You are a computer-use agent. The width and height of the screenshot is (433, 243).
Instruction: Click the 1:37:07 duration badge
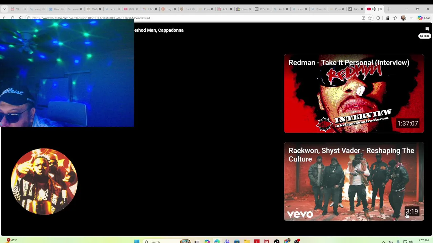pos(408,124)
